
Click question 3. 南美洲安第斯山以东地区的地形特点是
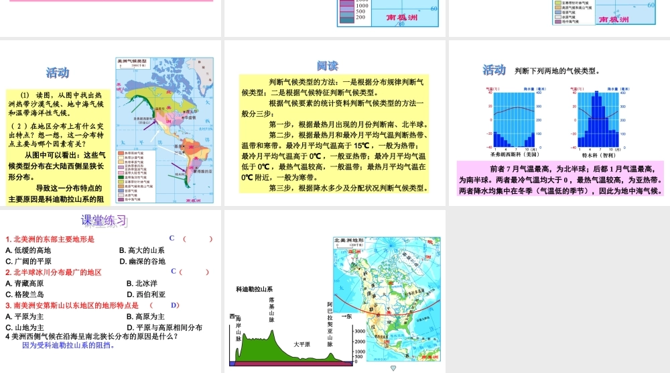(x=72, y=305)
